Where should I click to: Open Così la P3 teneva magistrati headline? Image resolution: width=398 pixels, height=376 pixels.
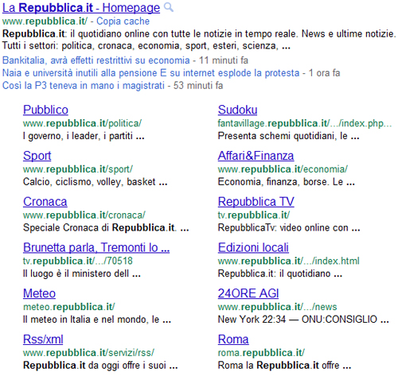click(84, 86)
